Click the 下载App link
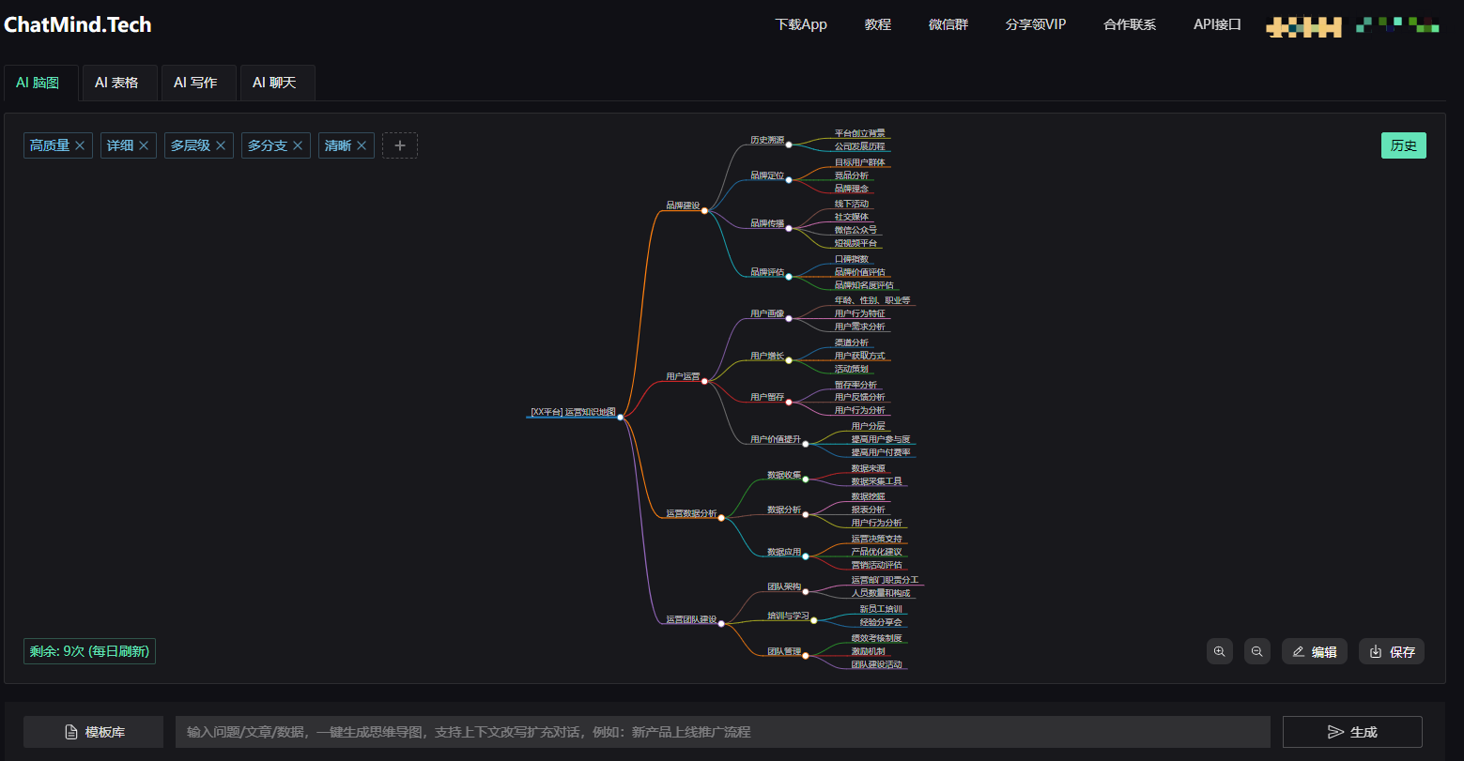The image size is (1464, 761). pyautogui.click(x=800, y=24)
